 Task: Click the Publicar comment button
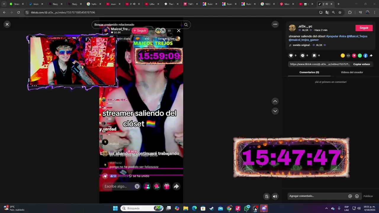pos(368,196)
